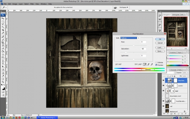Open the Edit Yellows dropdown

pyautogui.click(x=138, y=38)
